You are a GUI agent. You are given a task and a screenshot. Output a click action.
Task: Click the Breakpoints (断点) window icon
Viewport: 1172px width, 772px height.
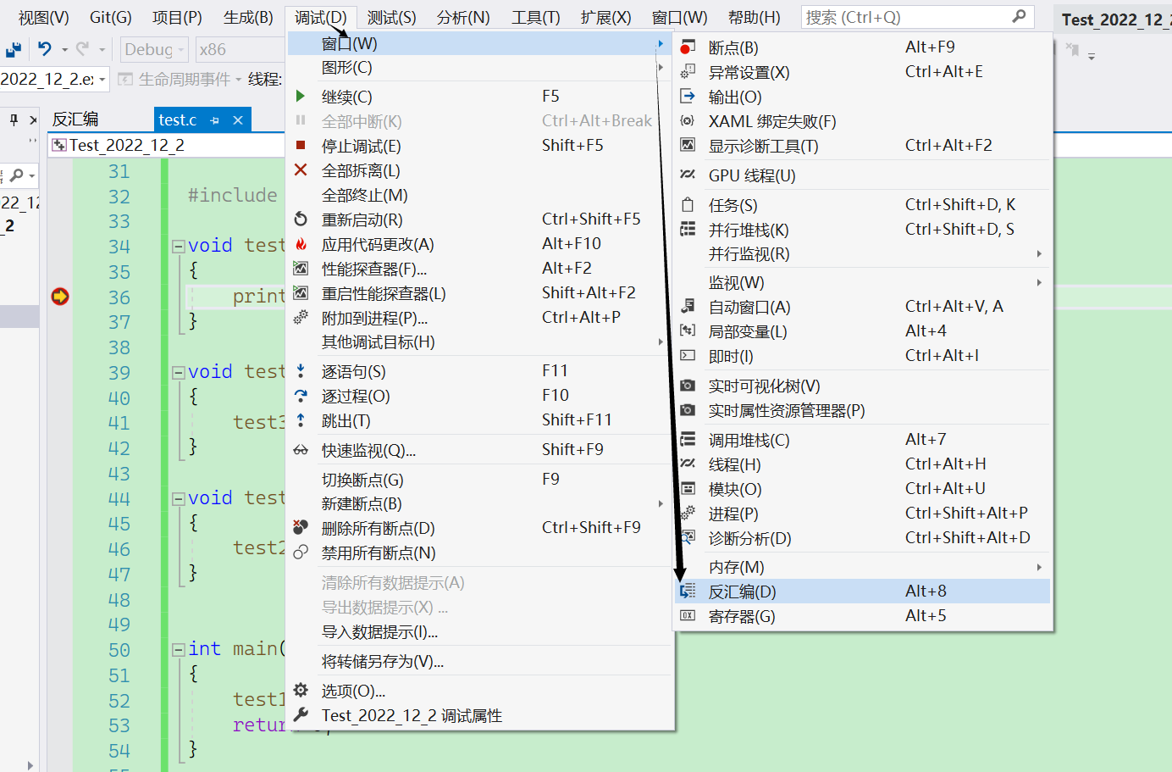pyautogui.click(x=688, y=47)
